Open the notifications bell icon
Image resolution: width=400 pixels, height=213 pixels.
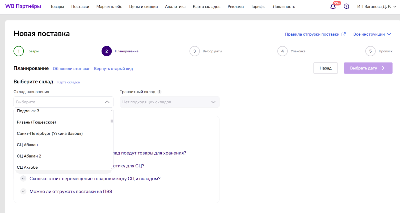tap(333, 6)
